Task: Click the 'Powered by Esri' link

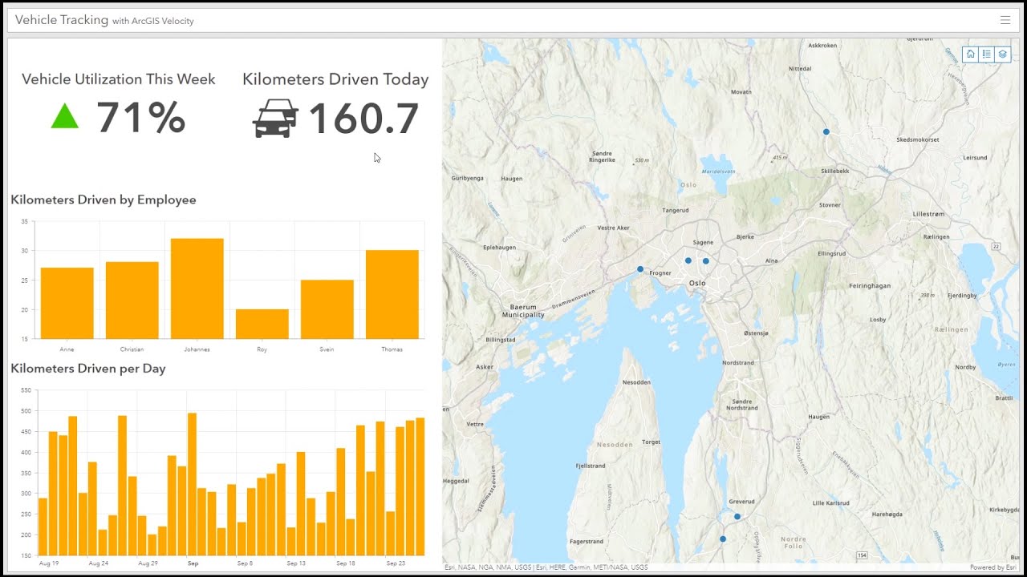Action: 992,567
